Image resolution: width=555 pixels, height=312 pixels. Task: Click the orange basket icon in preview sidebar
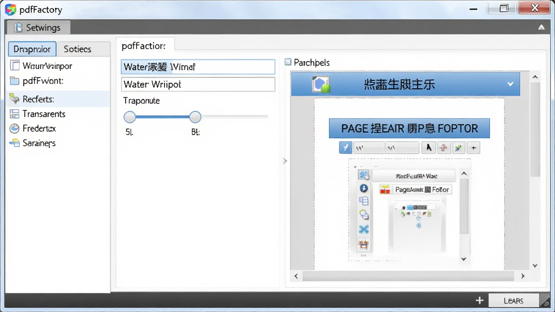click(x=364, y=244)
